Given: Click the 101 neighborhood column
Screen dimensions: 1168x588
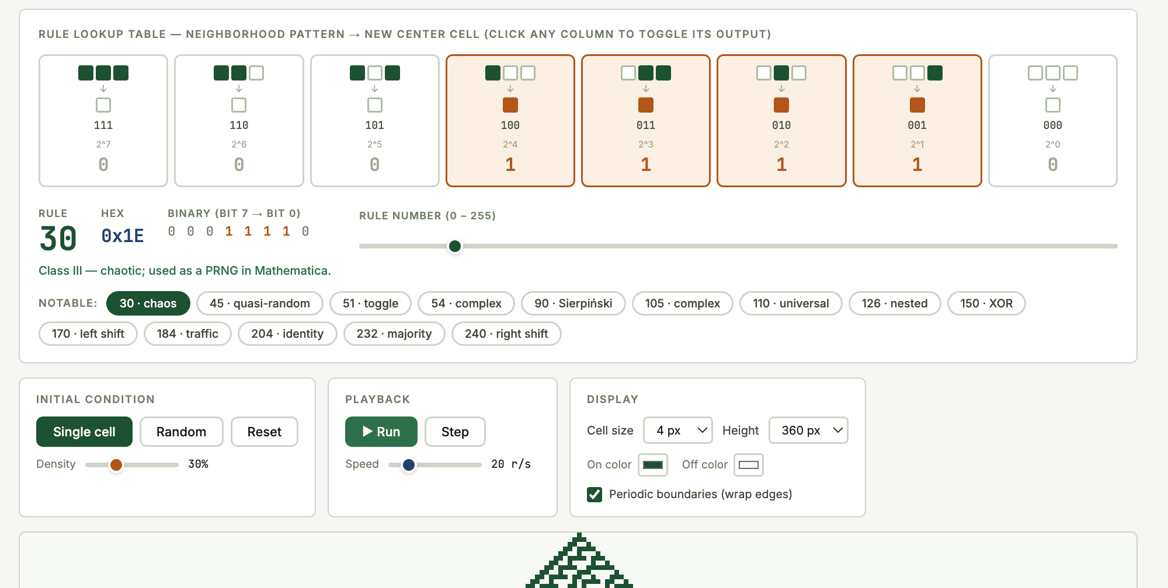Looking at the screenshot, I should (374, 121).
